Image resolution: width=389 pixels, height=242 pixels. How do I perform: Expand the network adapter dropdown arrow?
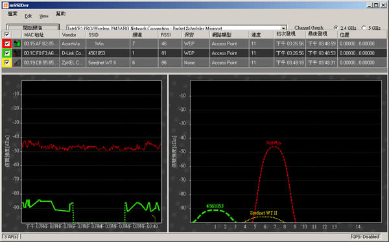tap(283, 28)
